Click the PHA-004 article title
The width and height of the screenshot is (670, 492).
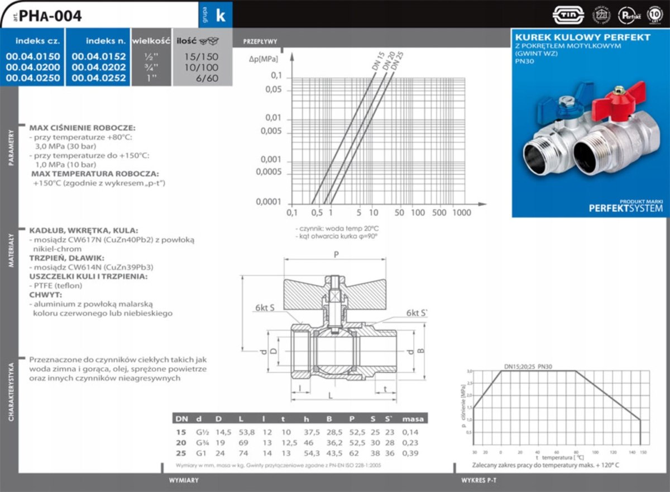50,16
